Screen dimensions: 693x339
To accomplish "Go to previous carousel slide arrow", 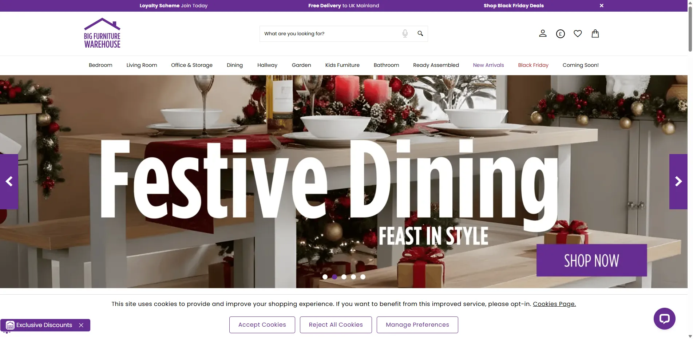I will pos(9,181).
